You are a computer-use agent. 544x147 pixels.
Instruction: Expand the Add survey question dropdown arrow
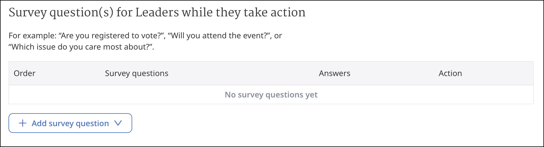point(118,123)
